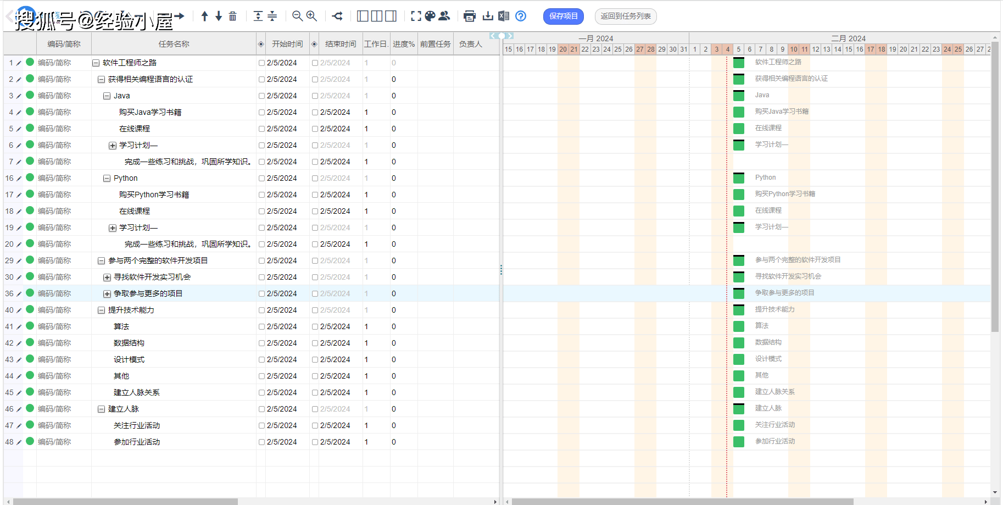1003x505 pixels.
Task: Click the indent right arrow icon
Action: click(x=179, y=16)
